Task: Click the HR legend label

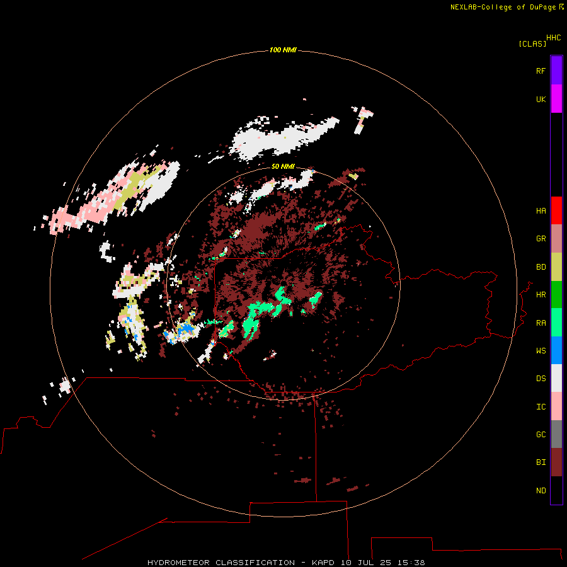Action: pos(541,295)
